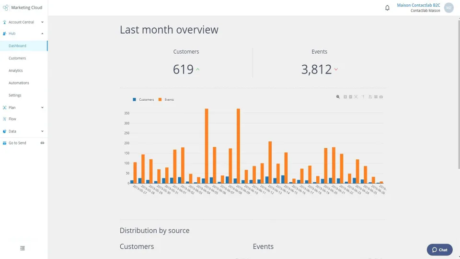Expand the Data menu
Viewport: 460px width, 259px height.
[x=23, y=131]
